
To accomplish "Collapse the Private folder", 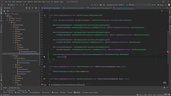I will click(x=11, y=27).
